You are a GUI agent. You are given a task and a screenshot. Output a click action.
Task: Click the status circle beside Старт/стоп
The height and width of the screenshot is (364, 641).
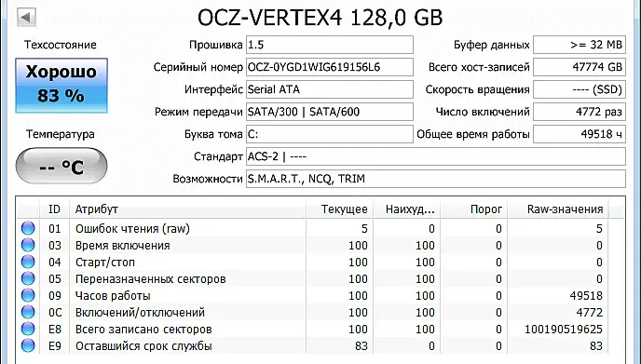pos(28,262)
